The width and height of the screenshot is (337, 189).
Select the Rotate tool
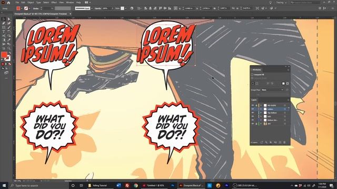coord(9,31)
